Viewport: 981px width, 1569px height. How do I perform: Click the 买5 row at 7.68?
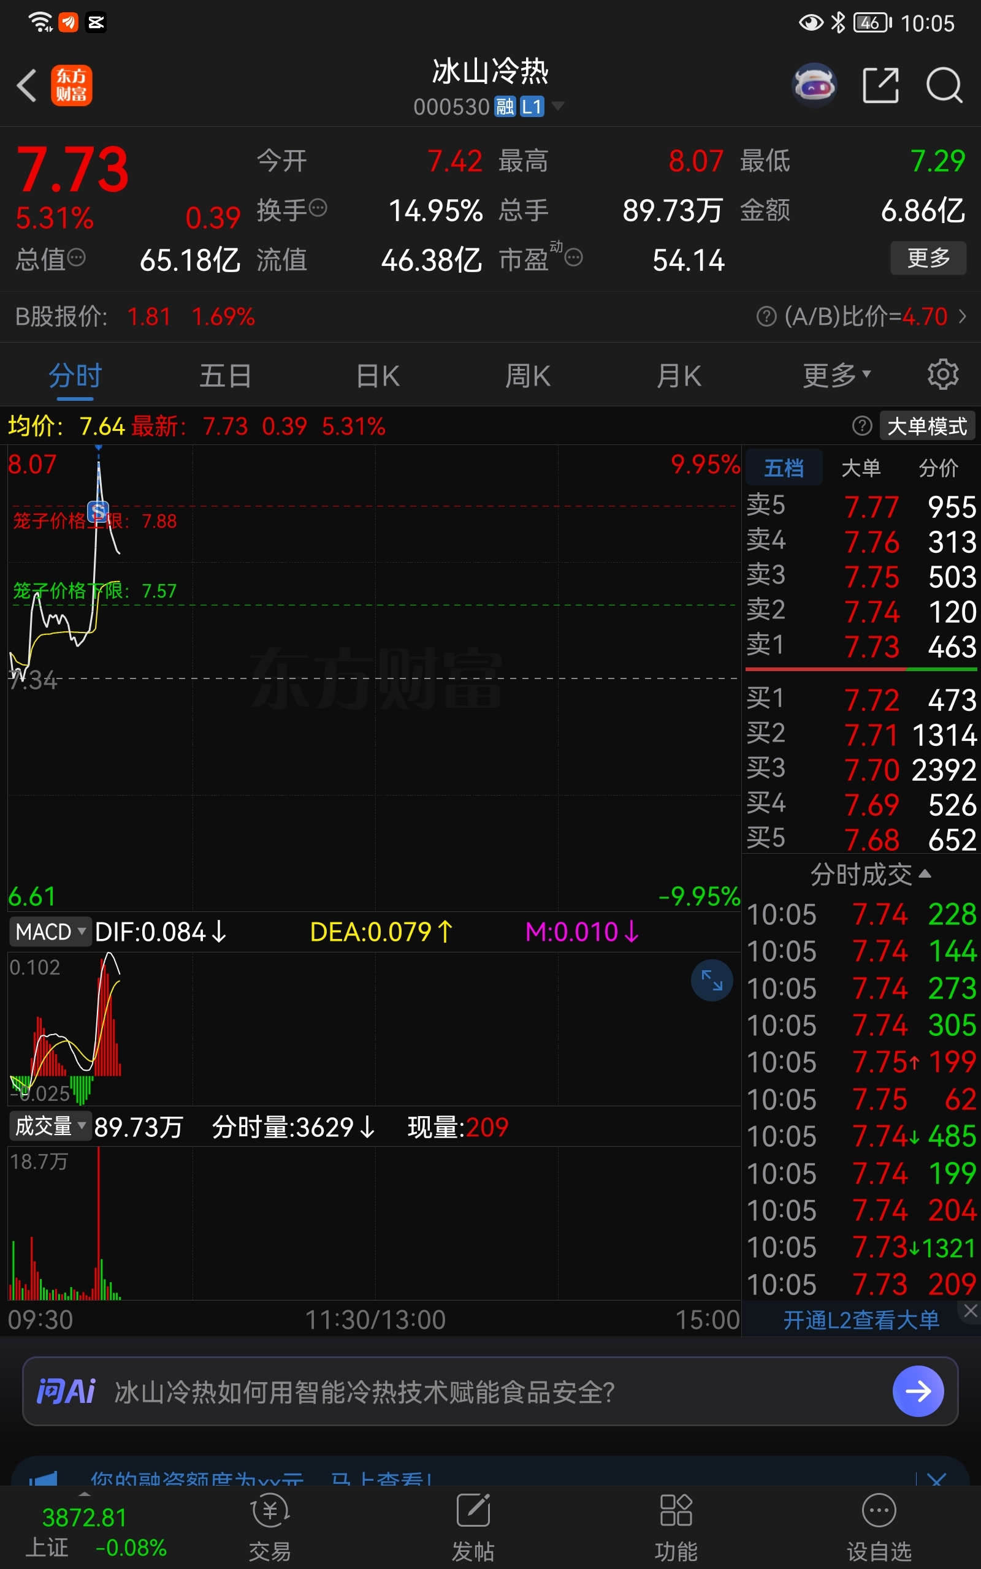(x=861, y=840)
